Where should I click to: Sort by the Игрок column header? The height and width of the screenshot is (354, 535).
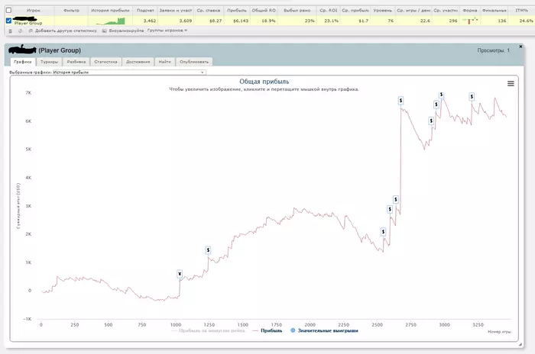pos(34,11)
